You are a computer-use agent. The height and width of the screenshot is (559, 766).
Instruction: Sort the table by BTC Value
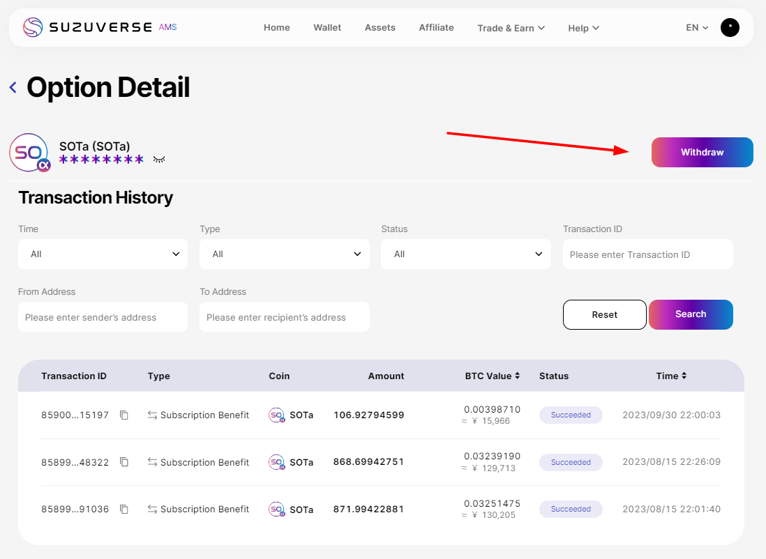[x=517, y=376]
